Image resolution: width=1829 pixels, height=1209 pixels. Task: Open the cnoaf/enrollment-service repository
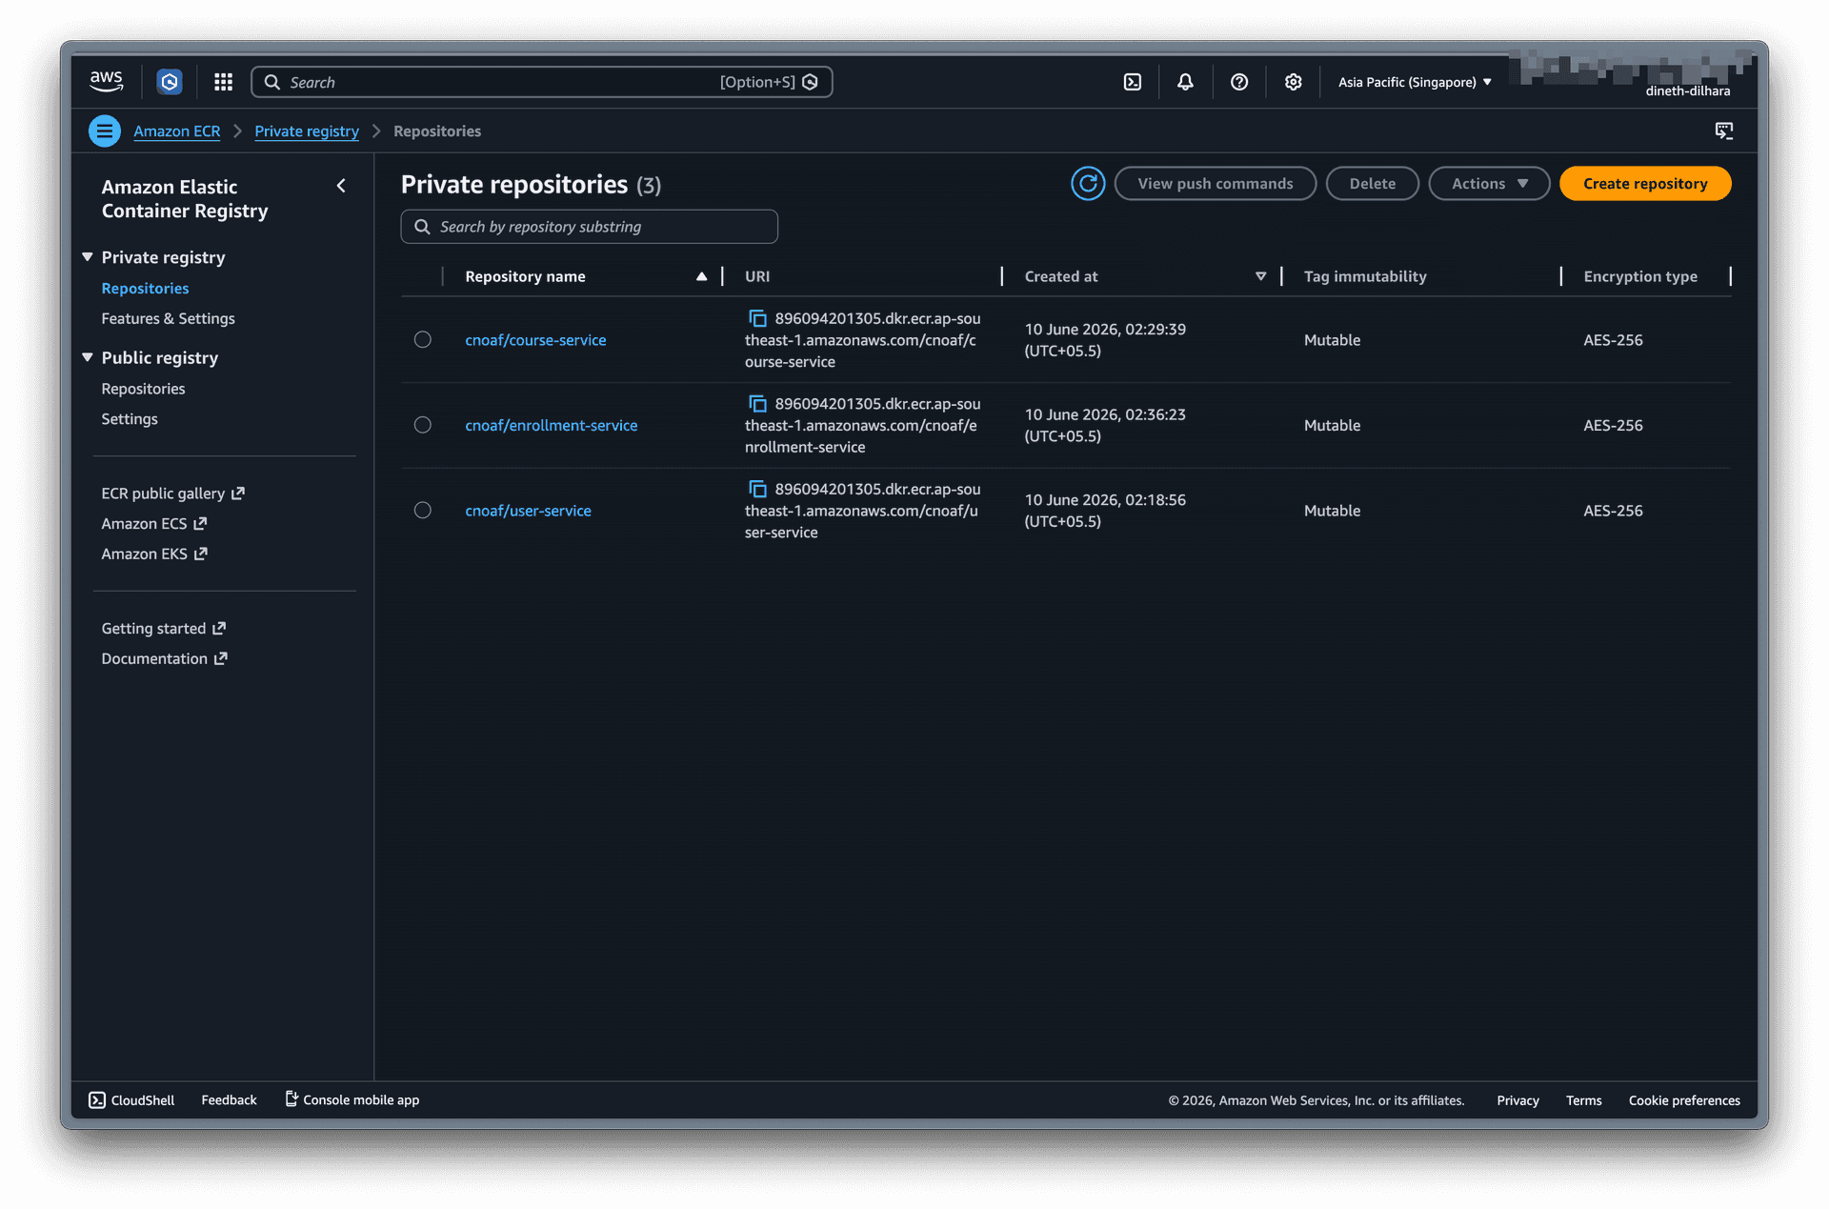click(x=552, y=425)
